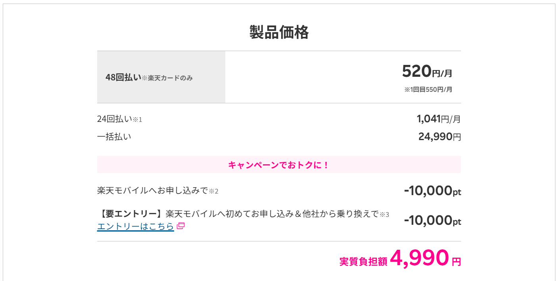Click the ※1回目550円/月 note

pos(428,89)
